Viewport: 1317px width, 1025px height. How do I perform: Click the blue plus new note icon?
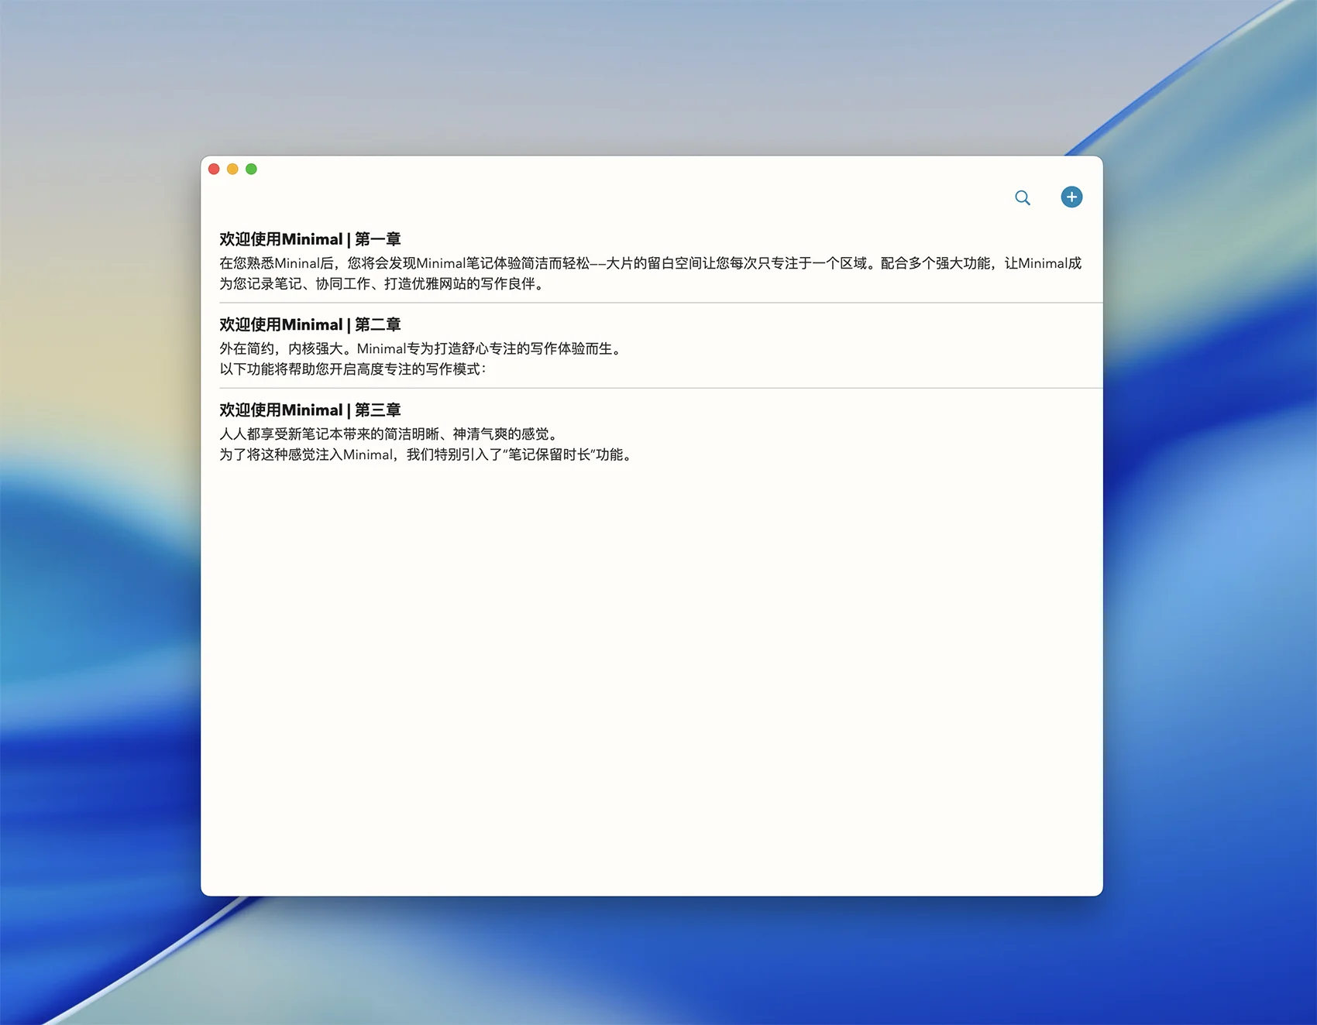tap(1071, 197)
